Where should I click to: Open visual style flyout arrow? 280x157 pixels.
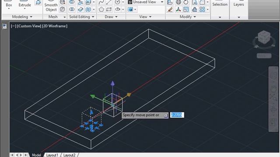point(135,9)
